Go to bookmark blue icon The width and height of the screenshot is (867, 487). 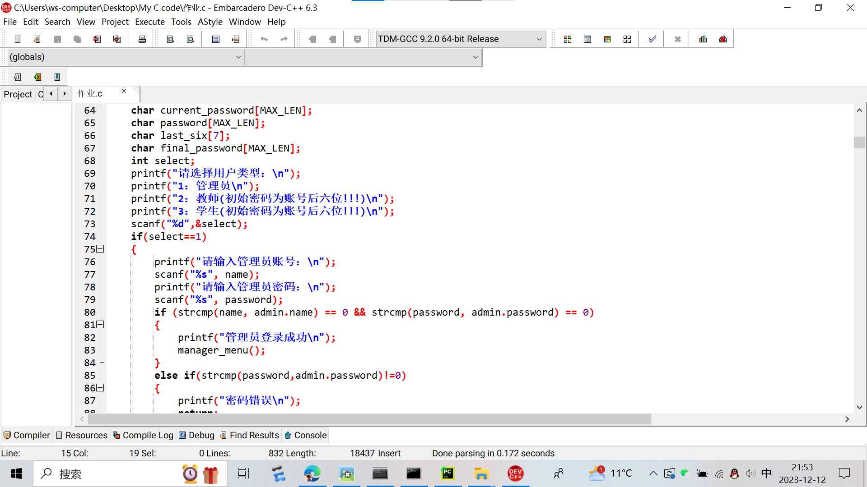[57, 77]
